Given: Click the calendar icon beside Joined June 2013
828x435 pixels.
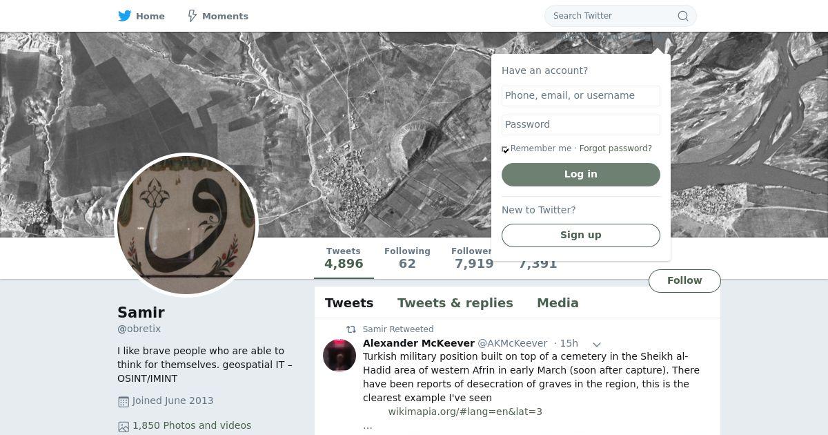Looking at the screenshot, I should tap(124, 401).
